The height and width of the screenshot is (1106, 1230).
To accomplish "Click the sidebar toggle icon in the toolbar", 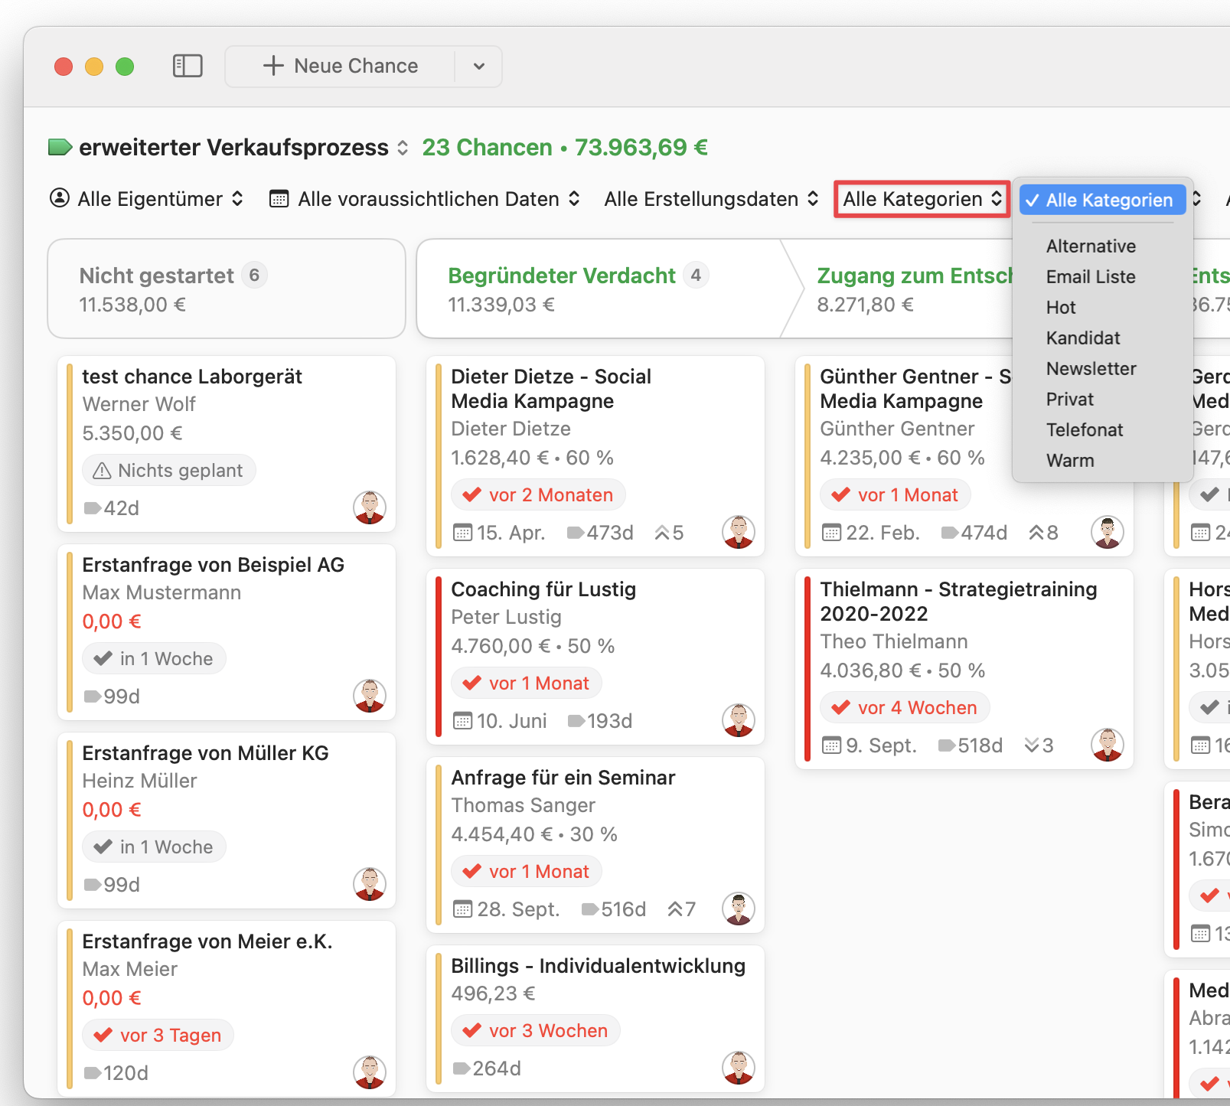I will pos(188,66).
